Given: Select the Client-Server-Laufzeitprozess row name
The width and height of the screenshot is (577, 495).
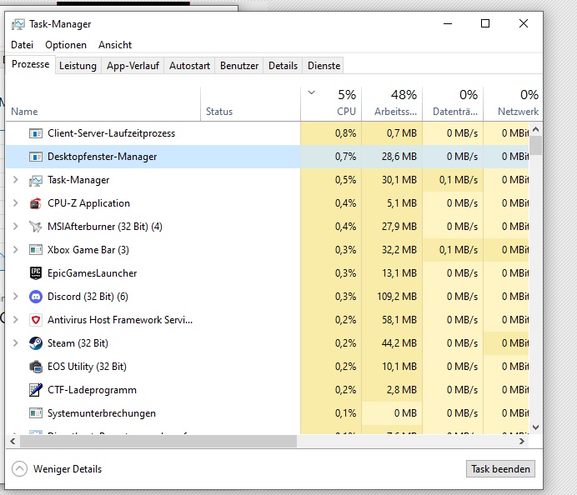Looking at the screenshot, I should [111, 133].
